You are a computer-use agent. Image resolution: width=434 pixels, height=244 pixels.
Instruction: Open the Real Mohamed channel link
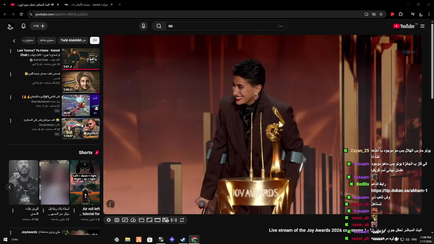[45, 101]
